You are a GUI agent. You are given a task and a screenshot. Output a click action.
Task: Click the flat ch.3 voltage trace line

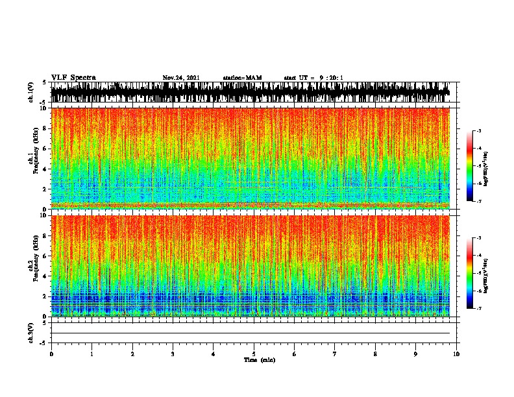[x=251, y=333]
